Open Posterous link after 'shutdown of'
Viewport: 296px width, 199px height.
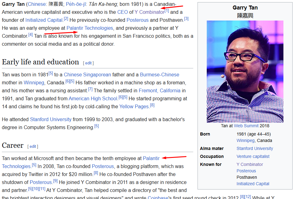tap(41, 182)
